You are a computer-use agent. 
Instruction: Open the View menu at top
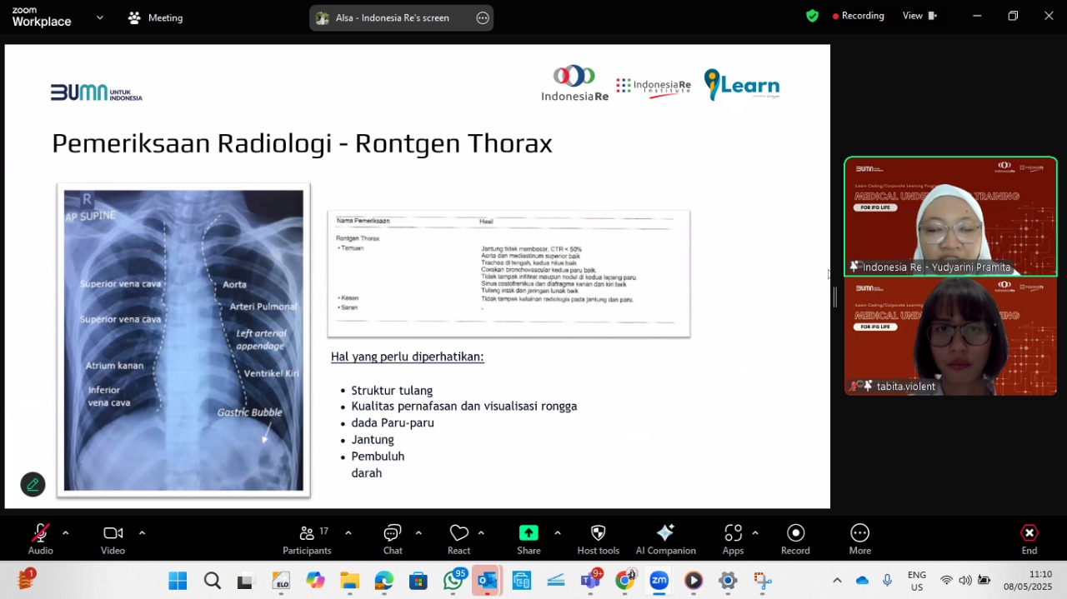[x=919, y=16]
